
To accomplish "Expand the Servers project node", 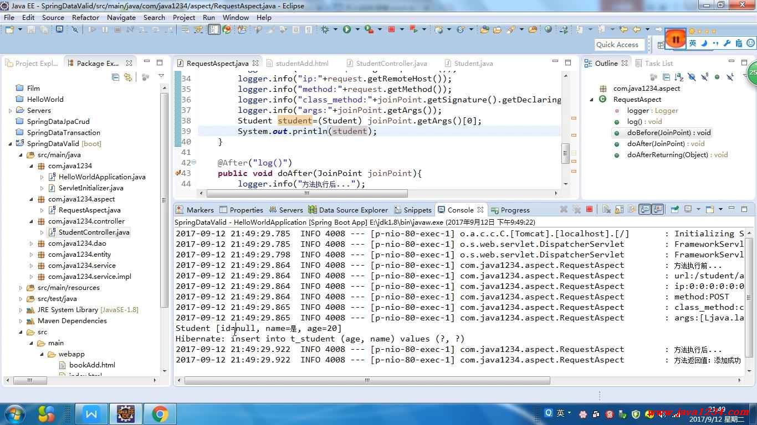I will point(11,110).
